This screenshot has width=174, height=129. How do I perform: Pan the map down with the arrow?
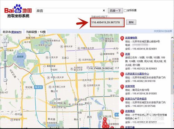coord(5,45)
